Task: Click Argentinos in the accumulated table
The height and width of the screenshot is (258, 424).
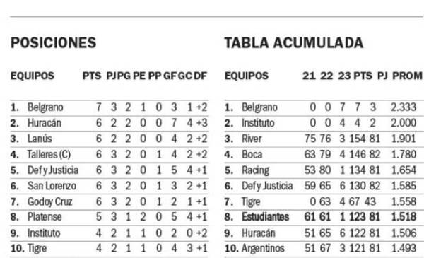Action: [x=263, y=249]
